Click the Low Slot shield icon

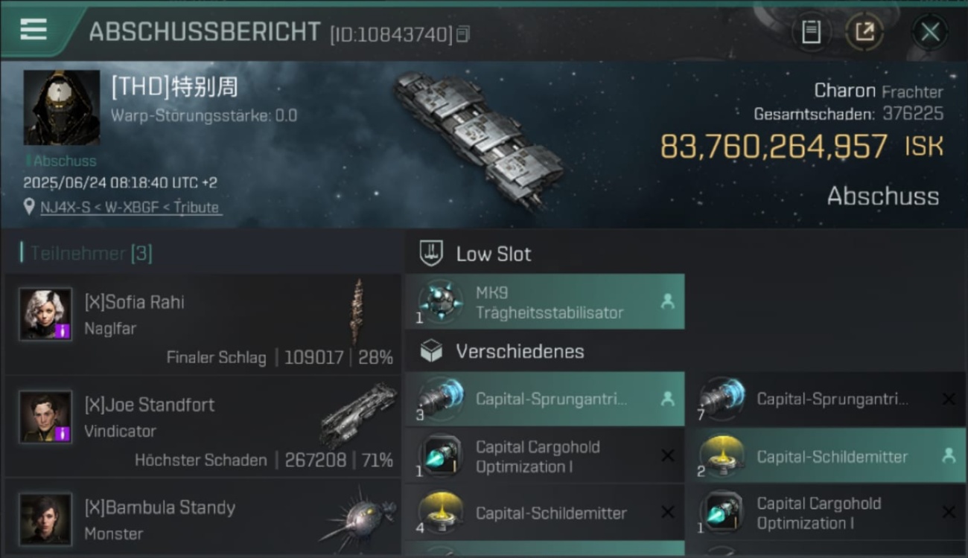click(x=432, y=254)
